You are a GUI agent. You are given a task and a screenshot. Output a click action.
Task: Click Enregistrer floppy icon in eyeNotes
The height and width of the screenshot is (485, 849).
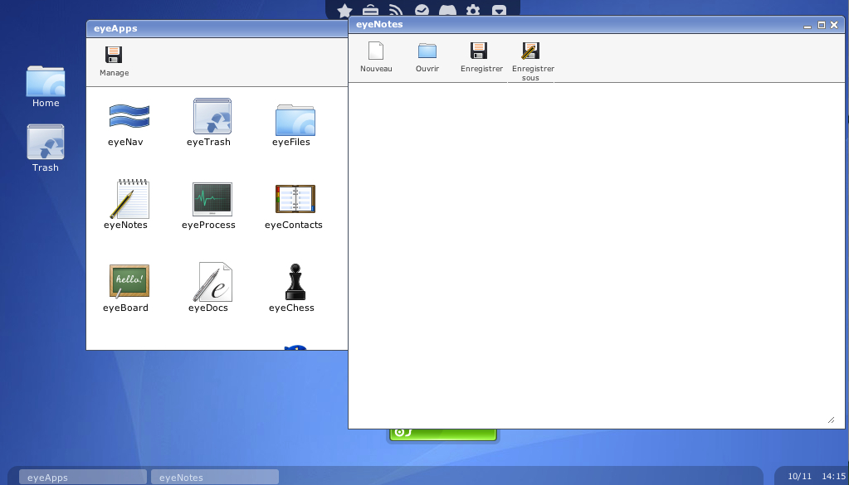tap(479, 51)
